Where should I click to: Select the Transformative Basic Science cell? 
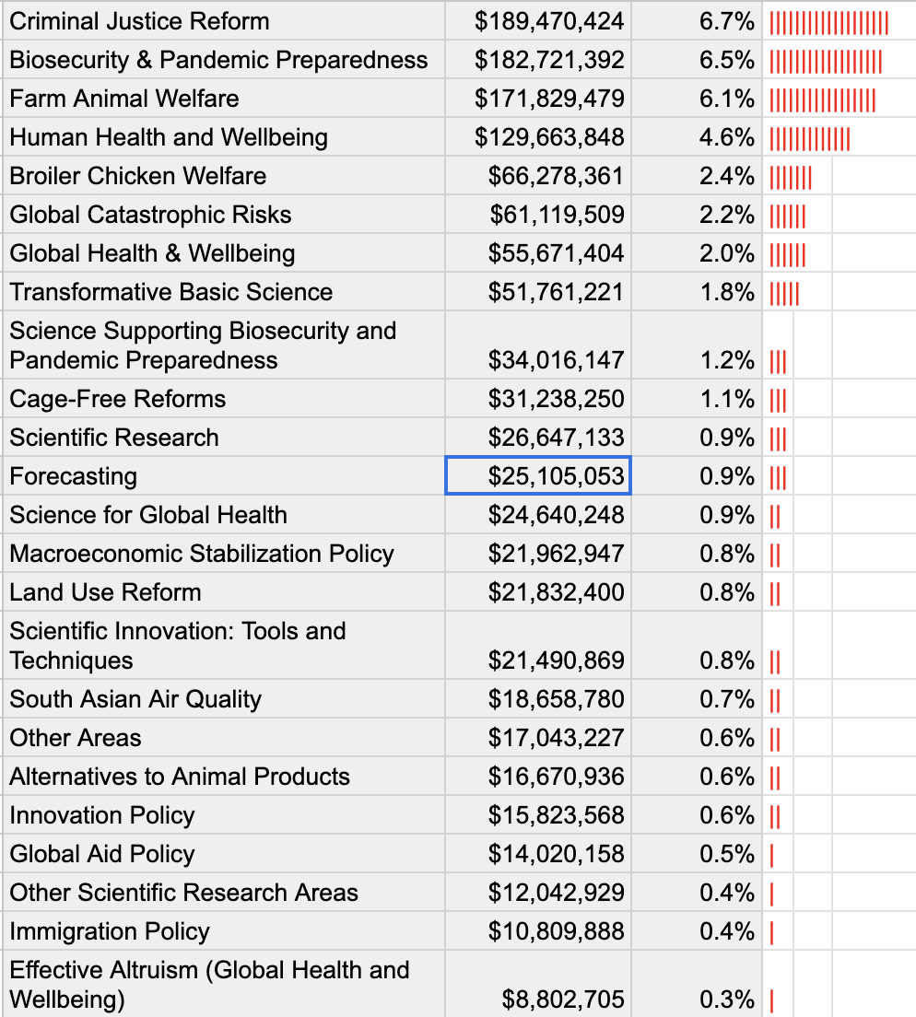pos(171,292)
